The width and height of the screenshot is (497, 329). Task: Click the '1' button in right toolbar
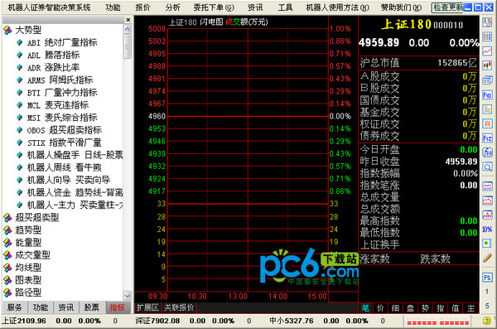487,291
